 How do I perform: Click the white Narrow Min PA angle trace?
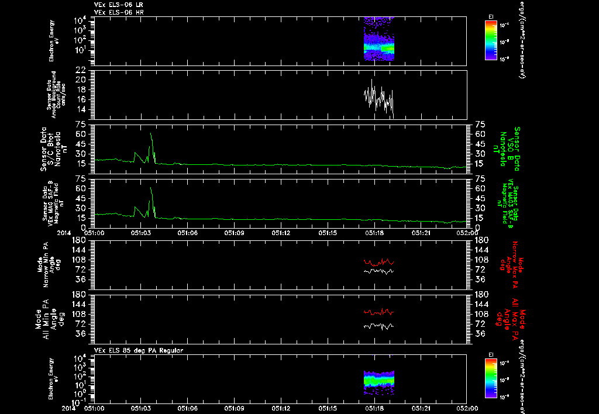(x=378, y=271)
